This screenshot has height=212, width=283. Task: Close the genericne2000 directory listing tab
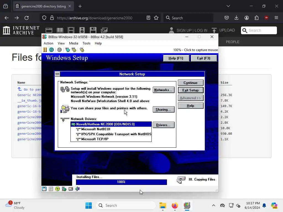(x=70, y=6)
